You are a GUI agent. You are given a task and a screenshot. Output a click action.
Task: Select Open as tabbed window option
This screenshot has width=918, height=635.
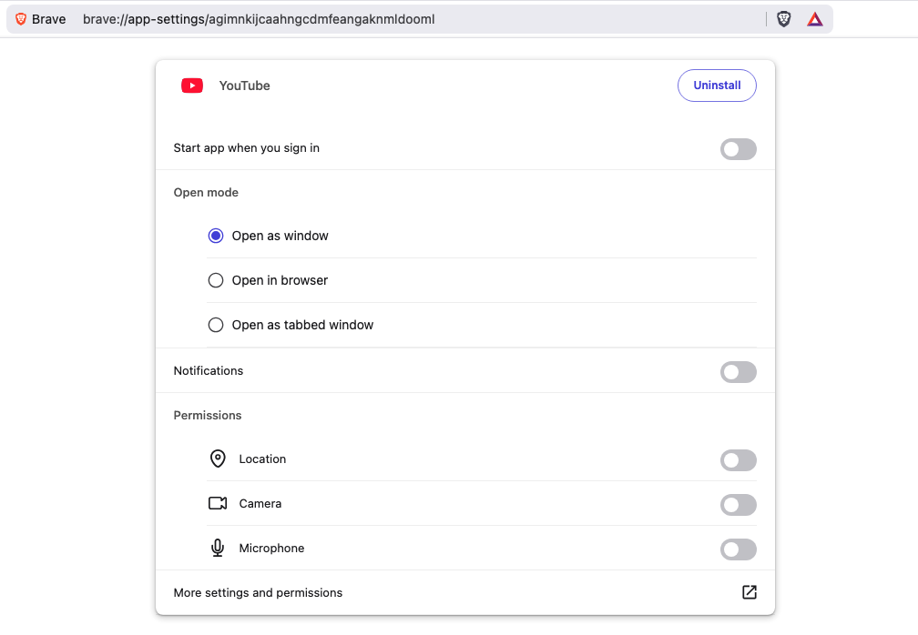(216, 325)
